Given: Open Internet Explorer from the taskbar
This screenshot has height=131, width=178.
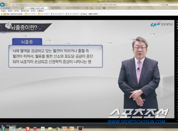Looking at the screenshot, I should [x=12, y=129].
